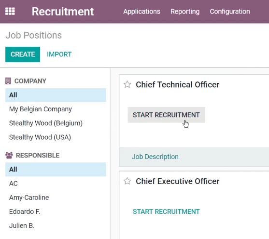Start recruitment for Chief Technical Officer
The width and height of the screenshot is (269, 239).
166,115
